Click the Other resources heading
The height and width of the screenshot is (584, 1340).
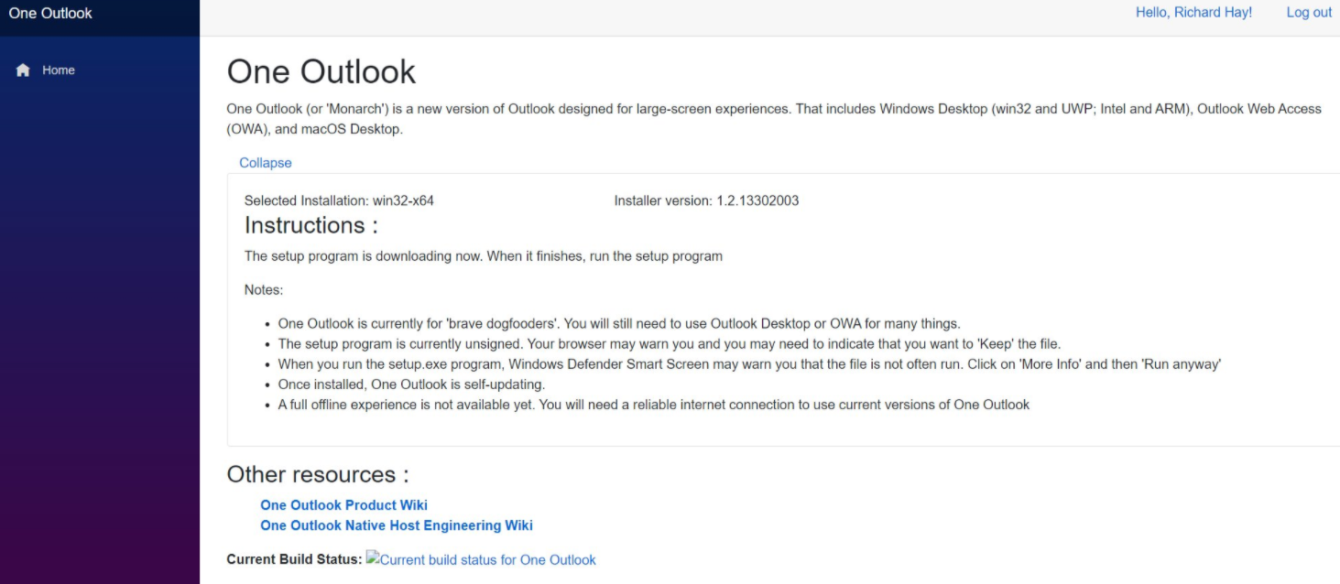tap(317, 474)
